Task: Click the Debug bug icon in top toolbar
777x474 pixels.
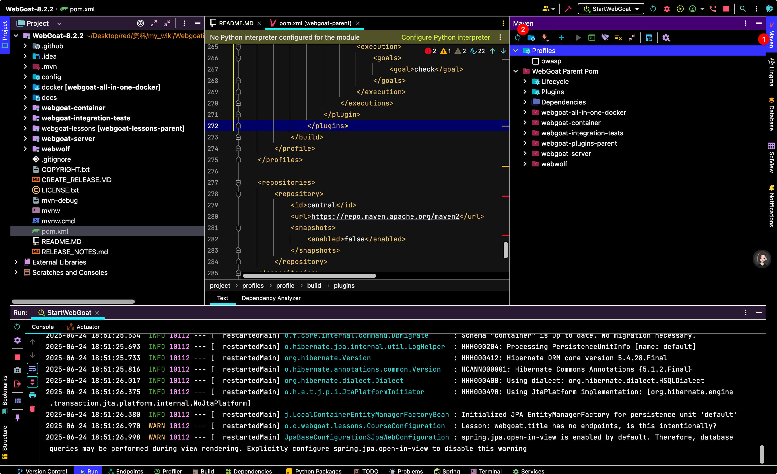Action: [x=667, y=9]
